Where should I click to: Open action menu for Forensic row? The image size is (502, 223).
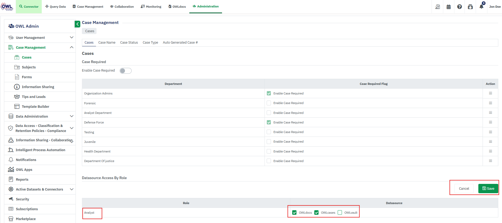pyautogui.click(x=490, y=103)
